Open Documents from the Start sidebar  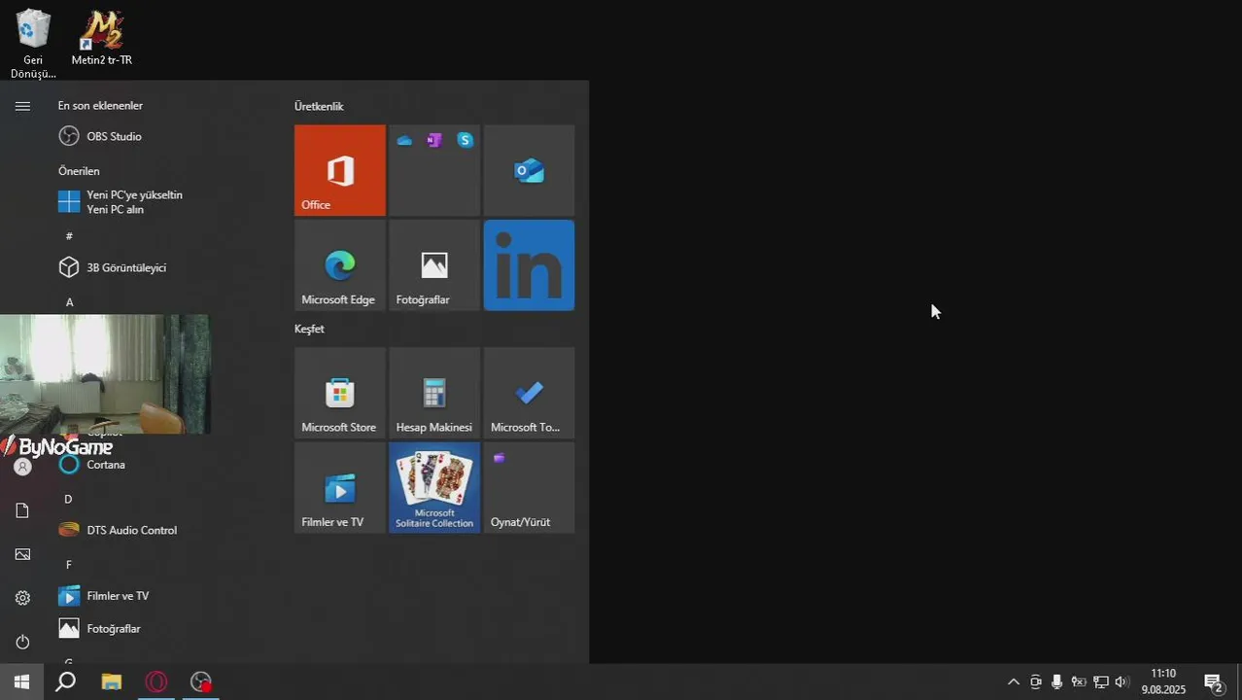(22, 510)
